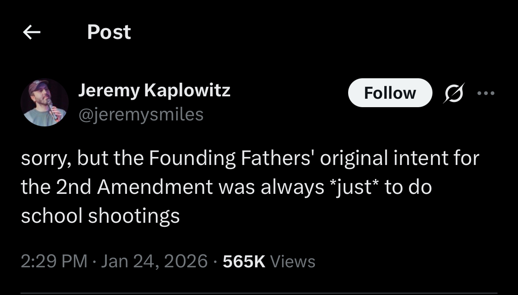Image resolution: width=518 pixels, height=295 pixels.
Task: Click "school shootings" in the post
Action: [x=100, y=216]
